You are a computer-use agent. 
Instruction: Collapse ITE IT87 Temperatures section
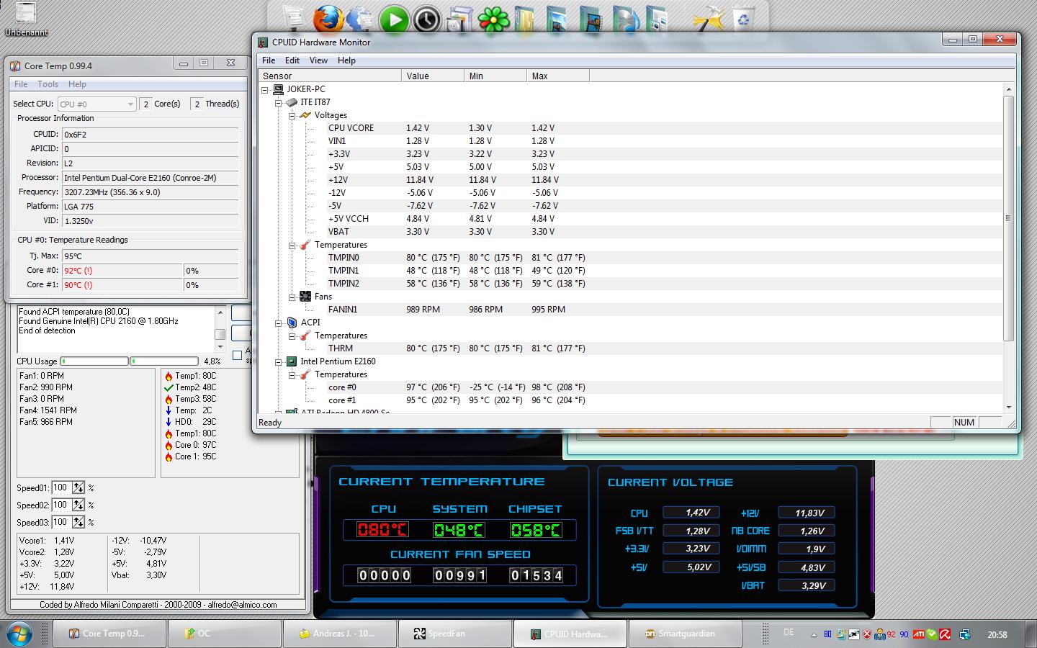[292, 245]
